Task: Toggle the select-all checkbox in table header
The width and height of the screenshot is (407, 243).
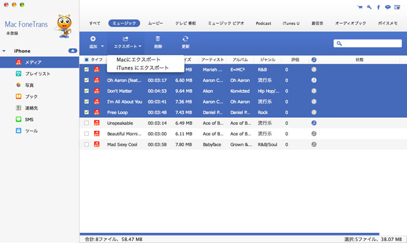Action: 86,59
